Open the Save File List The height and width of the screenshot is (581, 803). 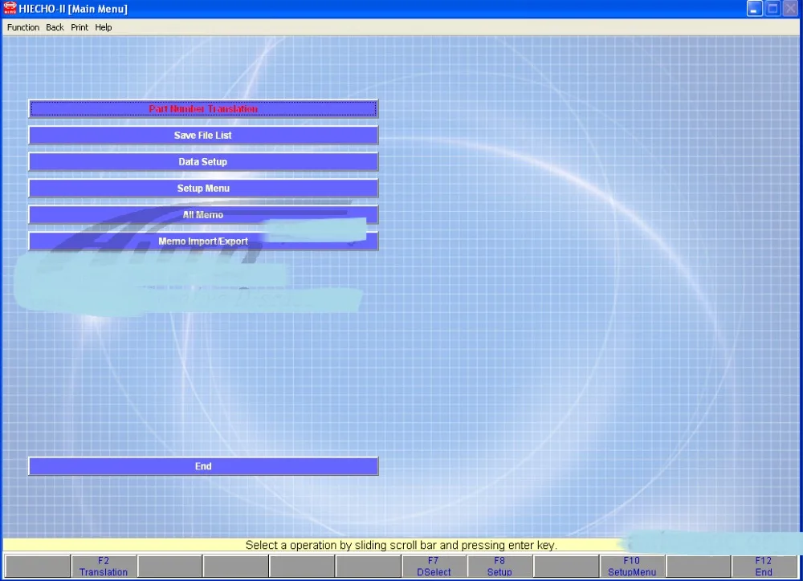coord(203,135)
